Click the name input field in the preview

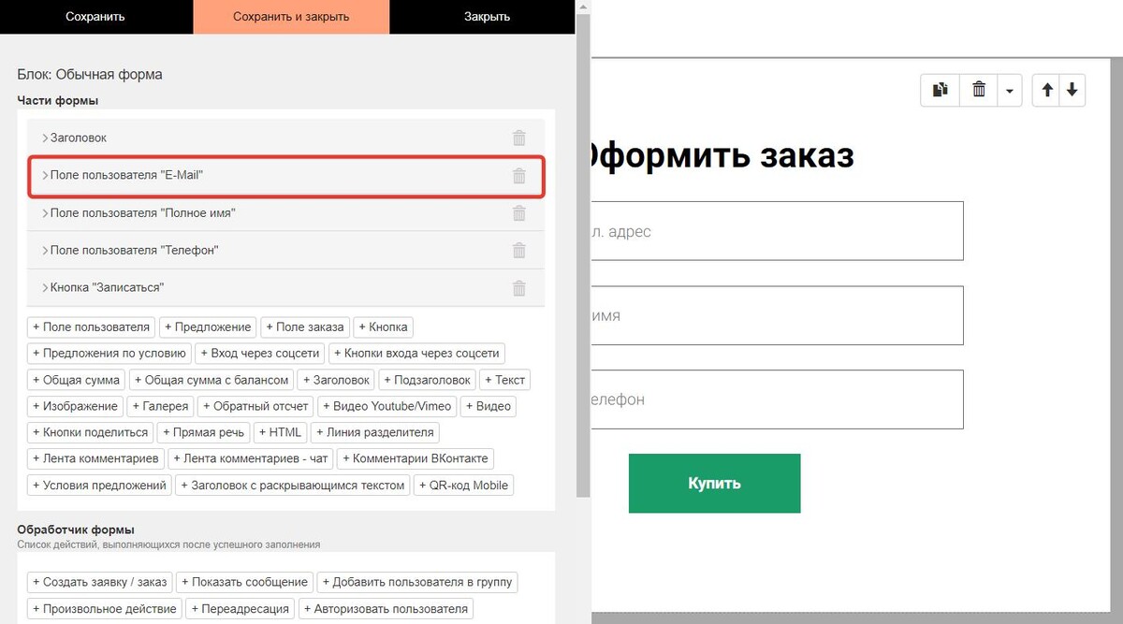click(x=777, y=315)
